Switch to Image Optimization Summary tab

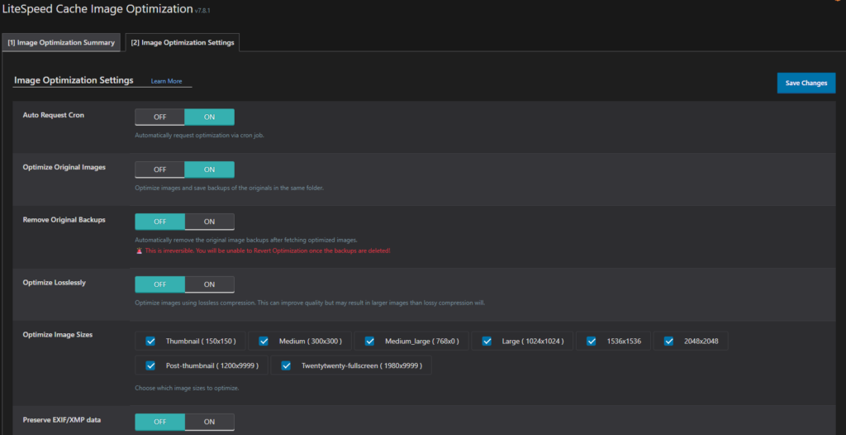(x=61, y=43)
